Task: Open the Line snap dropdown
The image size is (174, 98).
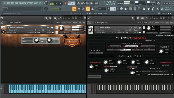Action: (101, 9)
